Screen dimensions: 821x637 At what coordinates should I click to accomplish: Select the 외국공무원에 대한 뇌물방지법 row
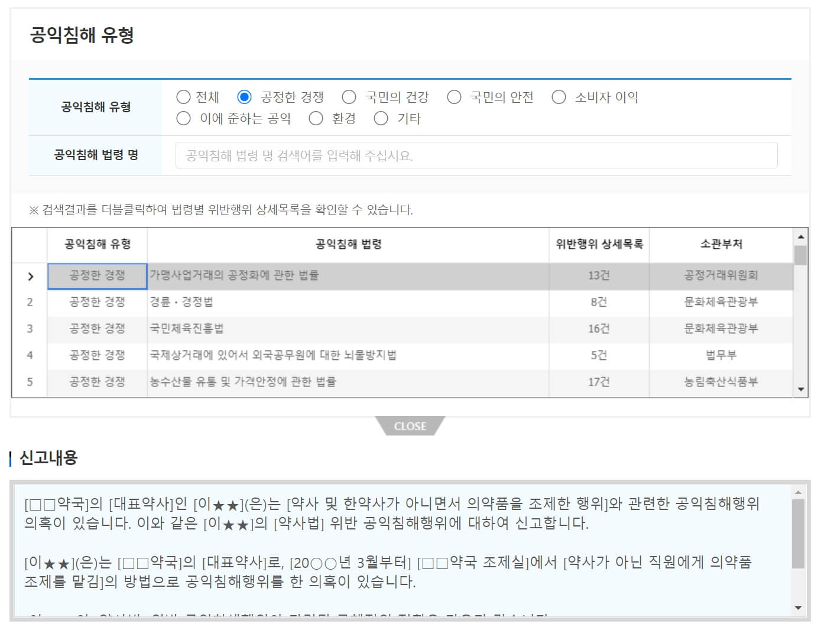[x=349, y=355]
